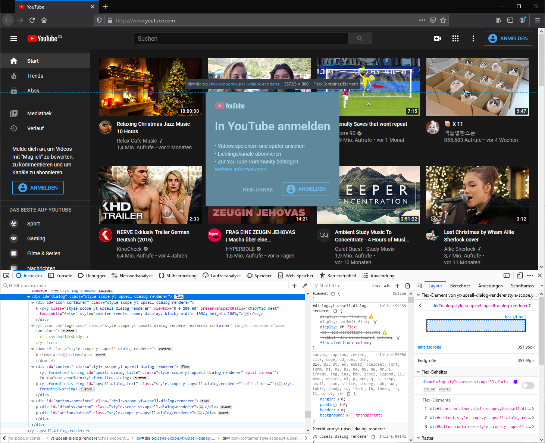Open YouTube settings three-dot menu
The width and height of the screenshot is (545, 443).
pos(473,38)
